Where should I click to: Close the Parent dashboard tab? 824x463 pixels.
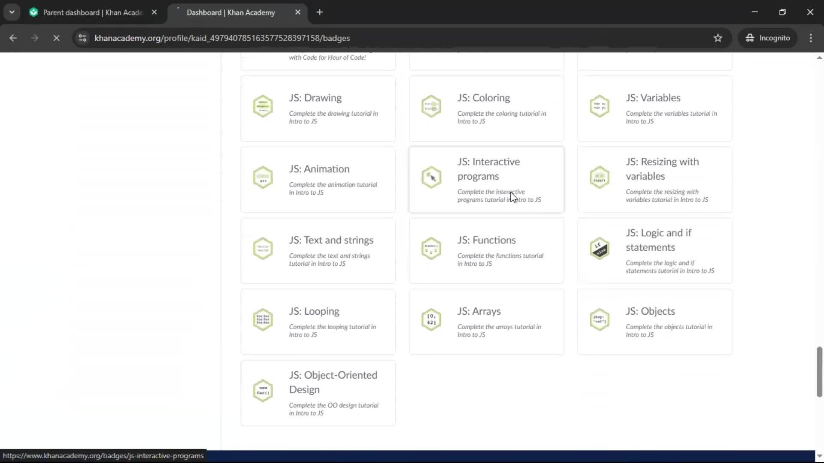[154, 12]
